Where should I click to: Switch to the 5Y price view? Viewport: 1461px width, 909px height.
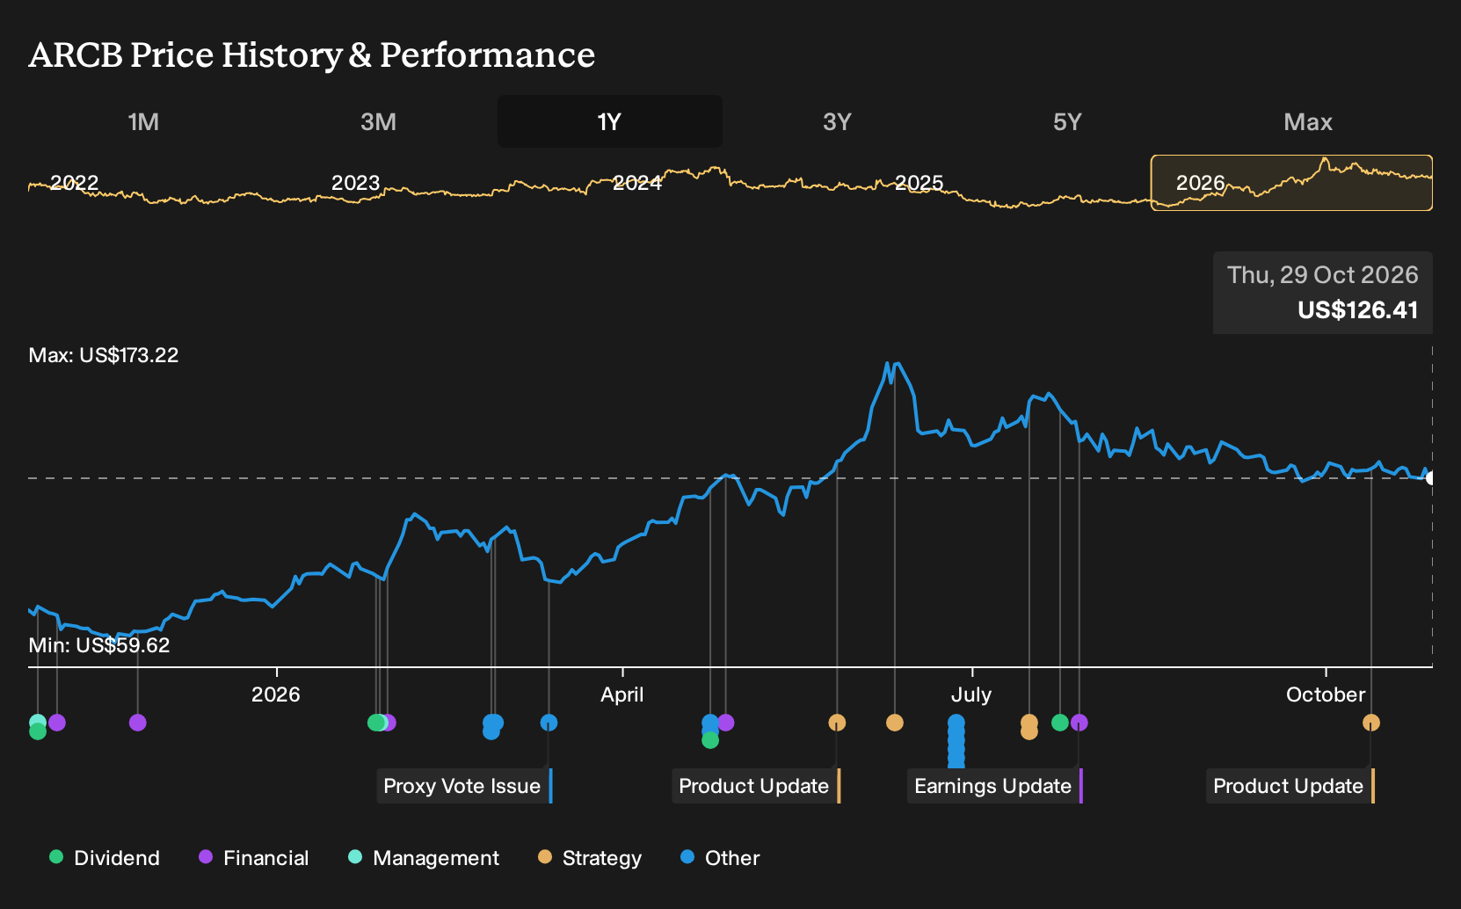pos(1067,121)
